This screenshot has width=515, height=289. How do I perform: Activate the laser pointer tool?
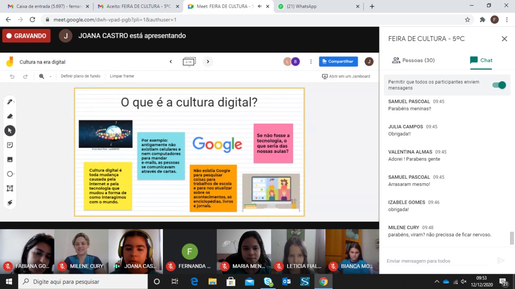coord(10,203)
